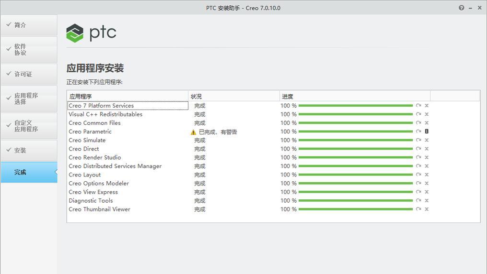Click cancel X icon for Creo Thumbnail Viewer
This screenshot has width=487, height=274.
(427, 209)
